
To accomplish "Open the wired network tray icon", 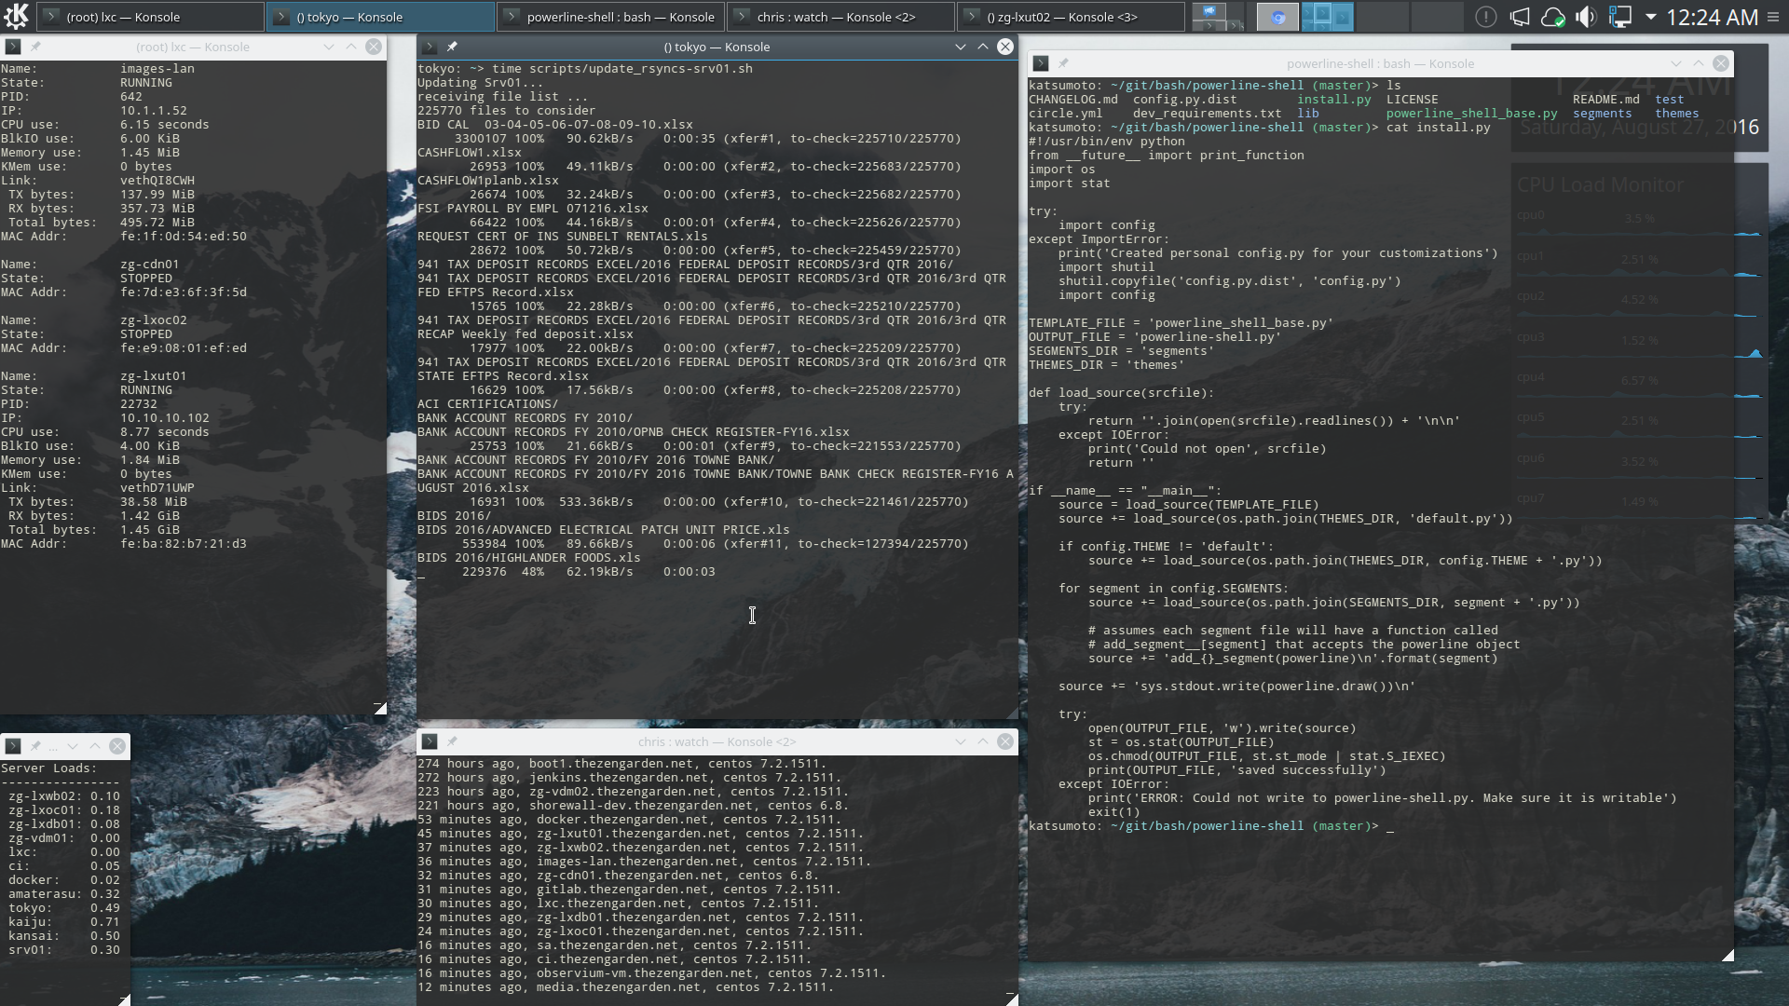I will pyautogui.click(x=1619, y=17).
